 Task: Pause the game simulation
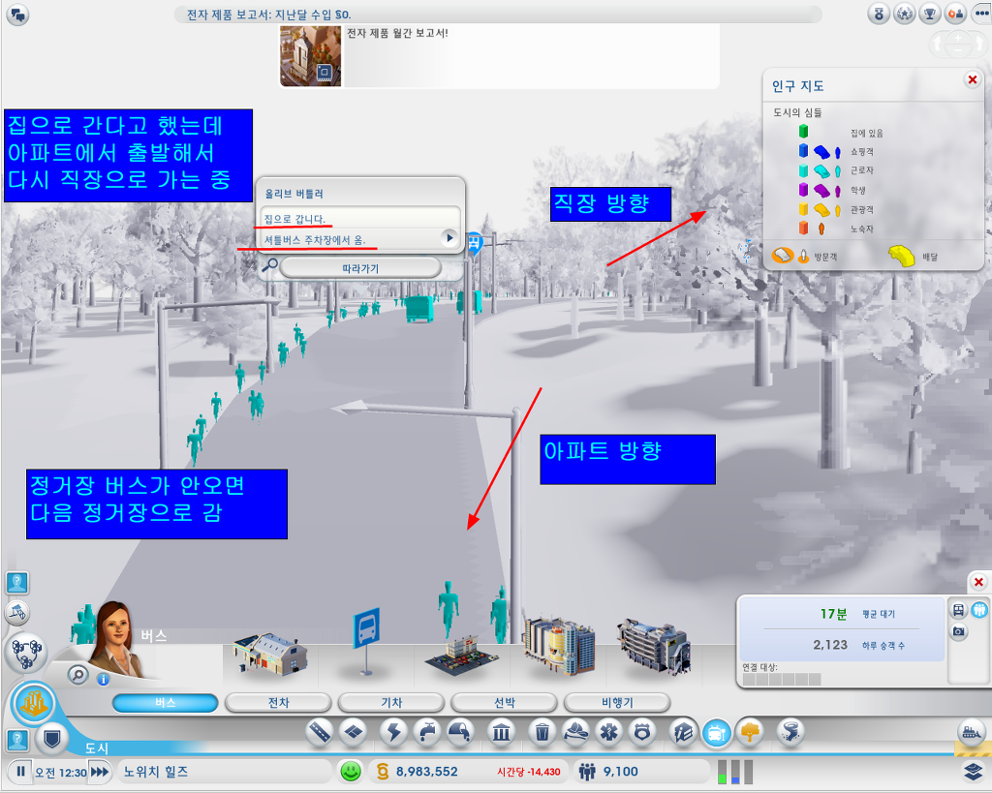pos(20,772)
